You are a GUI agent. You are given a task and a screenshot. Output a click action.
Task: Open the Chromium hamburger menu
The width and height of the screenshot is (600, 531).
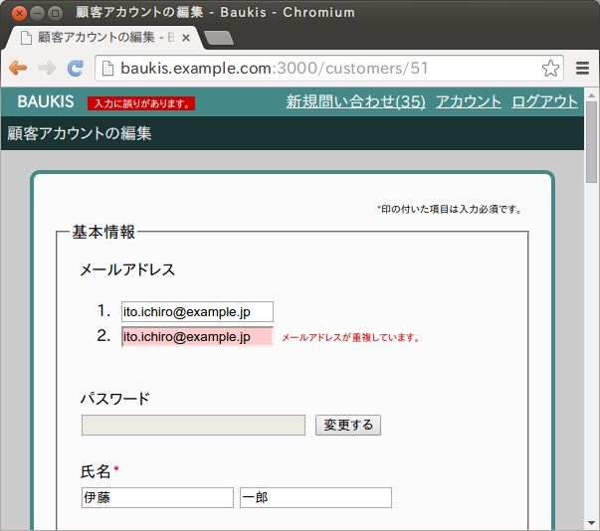pos(583,68)
